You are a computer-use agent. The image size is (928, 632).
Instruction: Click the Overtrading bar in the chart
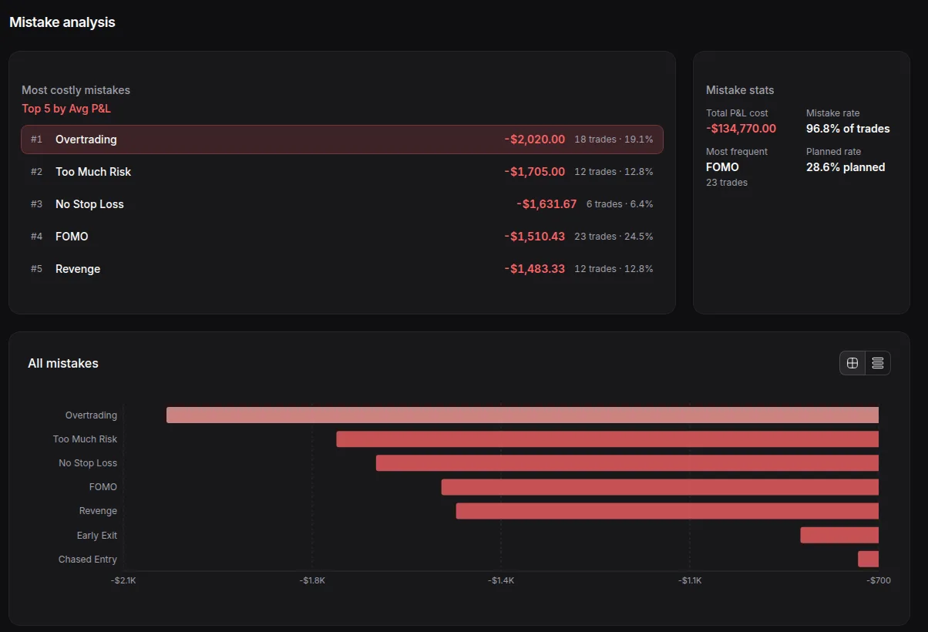tap(523, 415)
